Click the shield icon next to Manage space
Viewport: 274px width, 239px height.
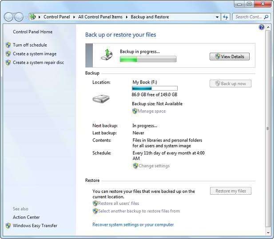point(135,111)
